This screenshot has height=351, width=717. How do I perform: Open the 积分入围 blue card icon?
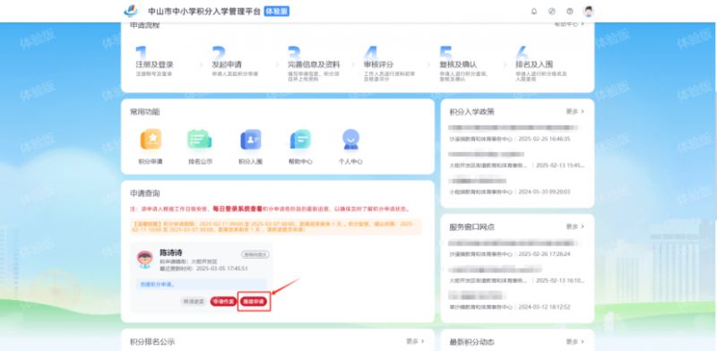[x=251, y=140]
